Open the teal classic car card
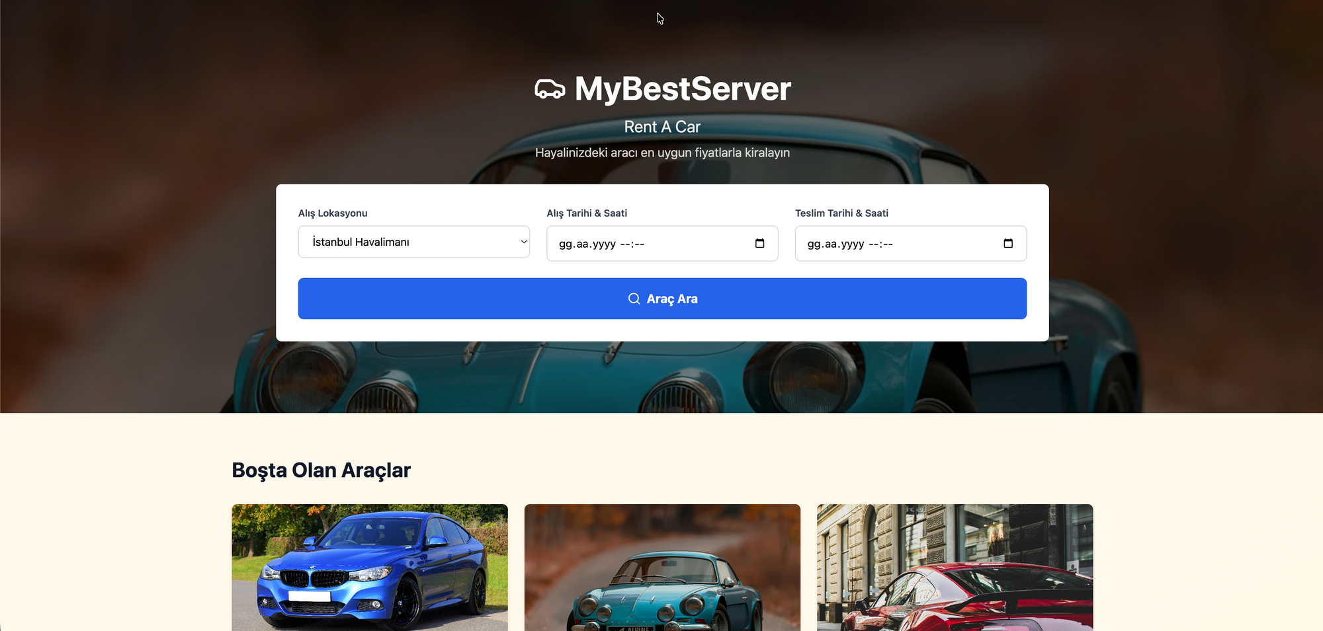 [x=662, y=567]
